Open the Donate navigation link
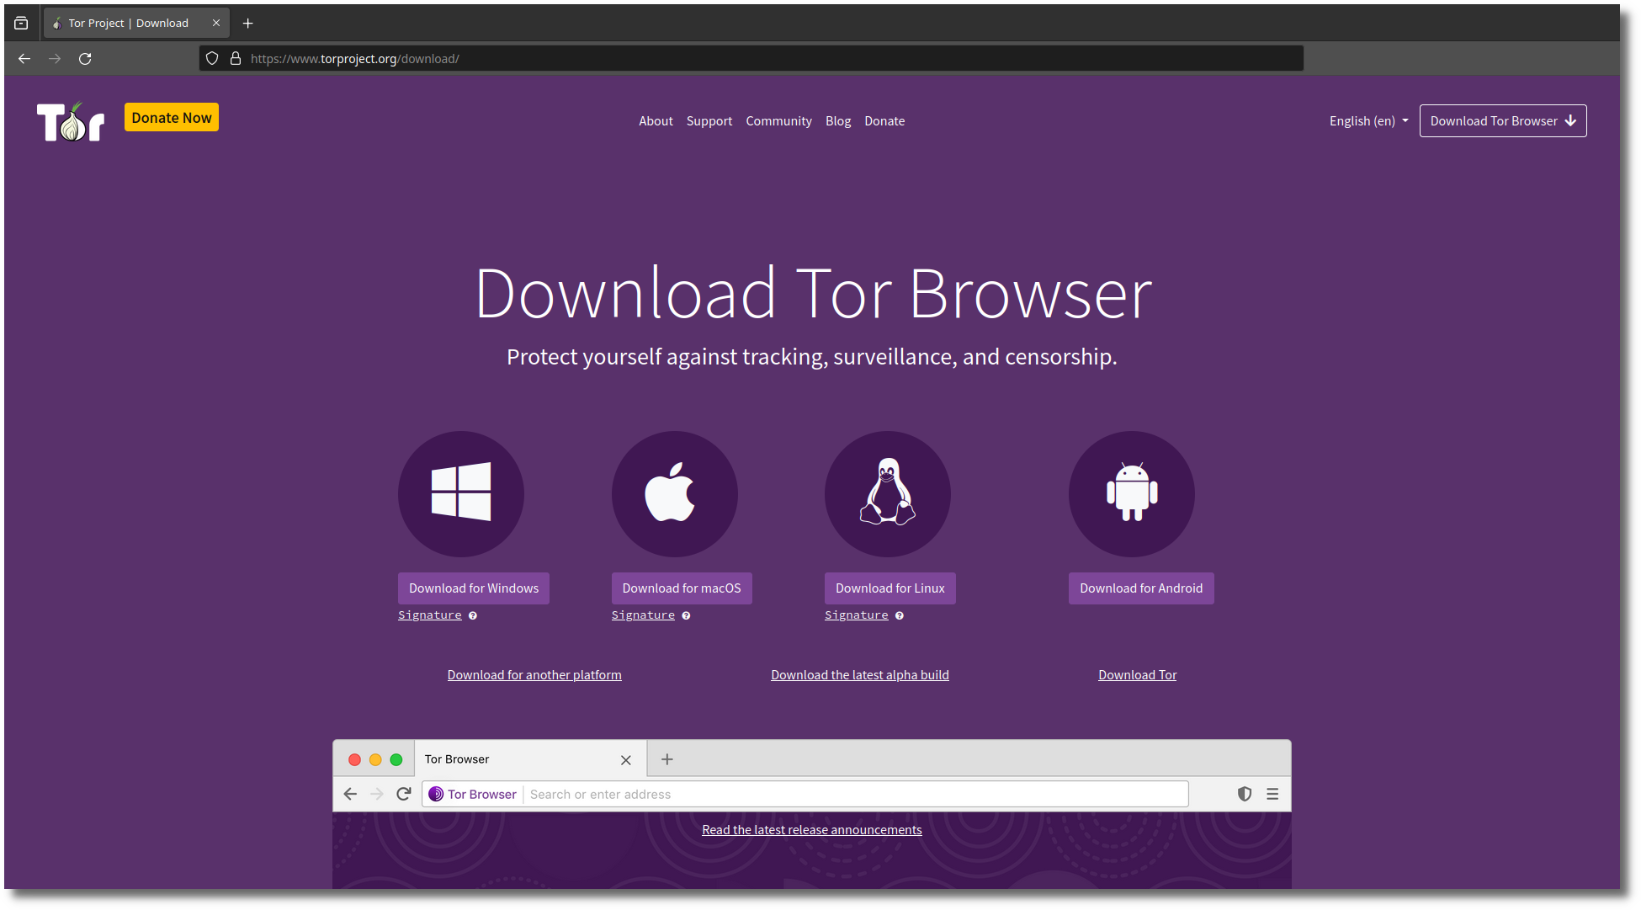The width and height of the screenshot is (1641, 910). (884, 121)
